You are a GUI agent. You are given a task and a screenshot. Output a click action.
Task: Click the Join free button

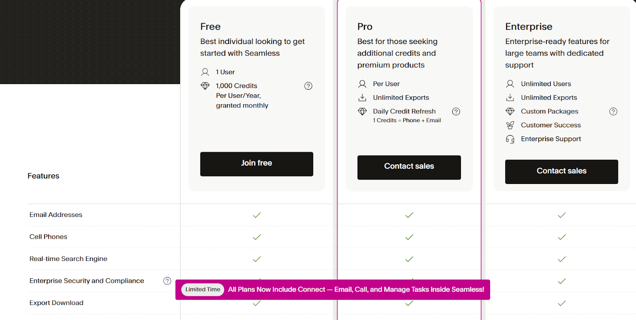pyautogui.click(x=256, y=164)
